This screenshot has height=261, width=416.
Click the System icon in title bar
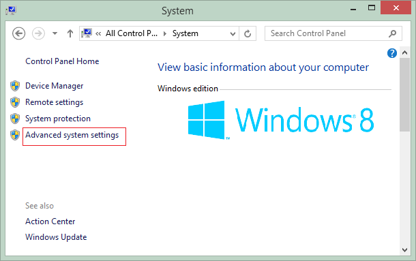pyautogui.click(x=11, y=11)
